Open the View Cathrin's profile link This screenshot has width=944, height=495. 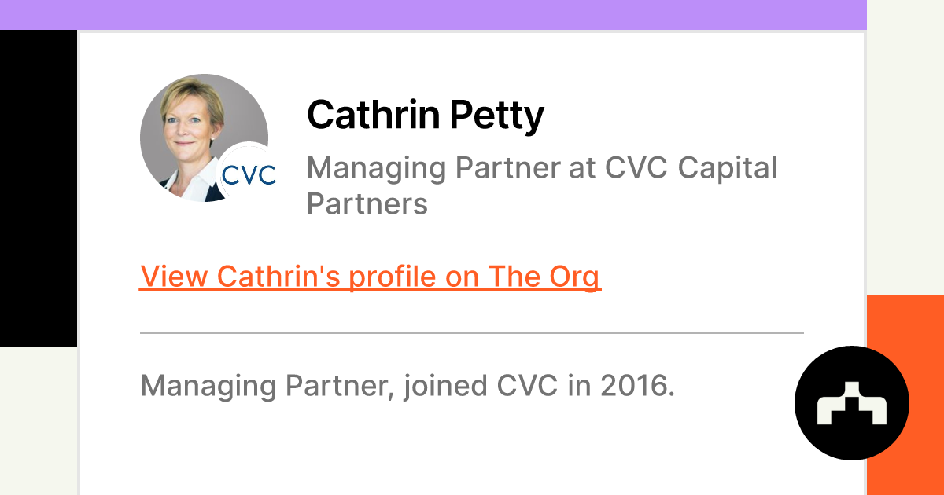point(370,277)
